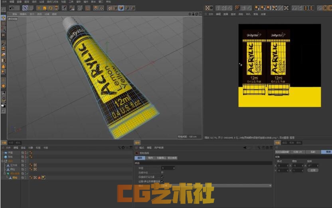Image resolution: width=332 pixels, height=208 pixels.
Task: Click the apply button in transform panel
Action: point(313,170)
